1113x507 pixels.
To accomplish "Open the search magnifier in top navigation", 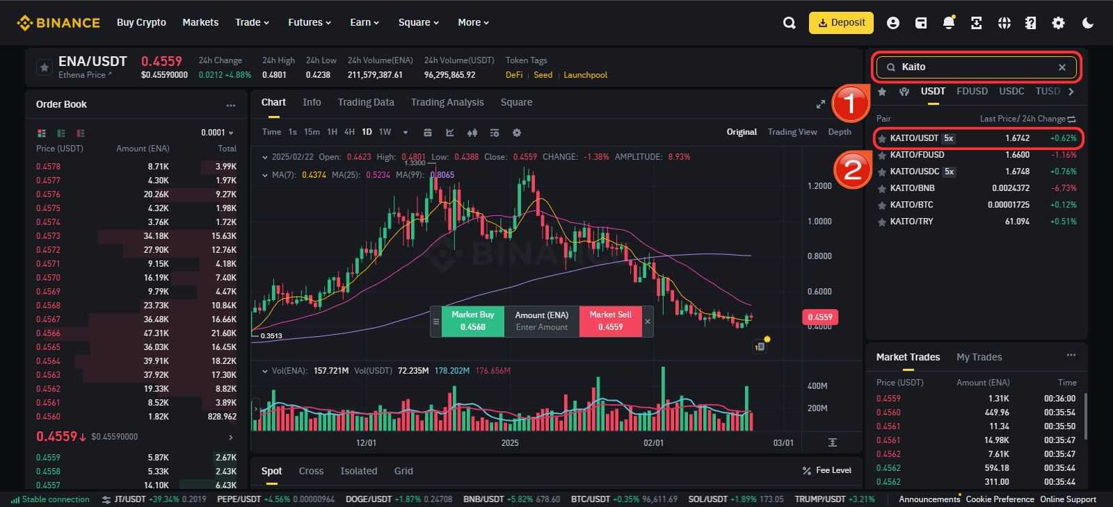I will click(x=789, y=23).
